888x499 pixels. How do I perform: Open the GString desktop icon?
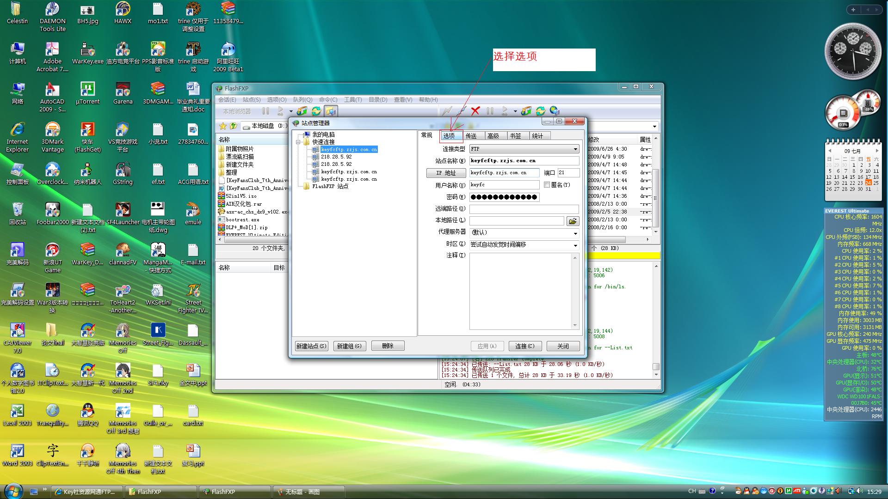point(123,173)
